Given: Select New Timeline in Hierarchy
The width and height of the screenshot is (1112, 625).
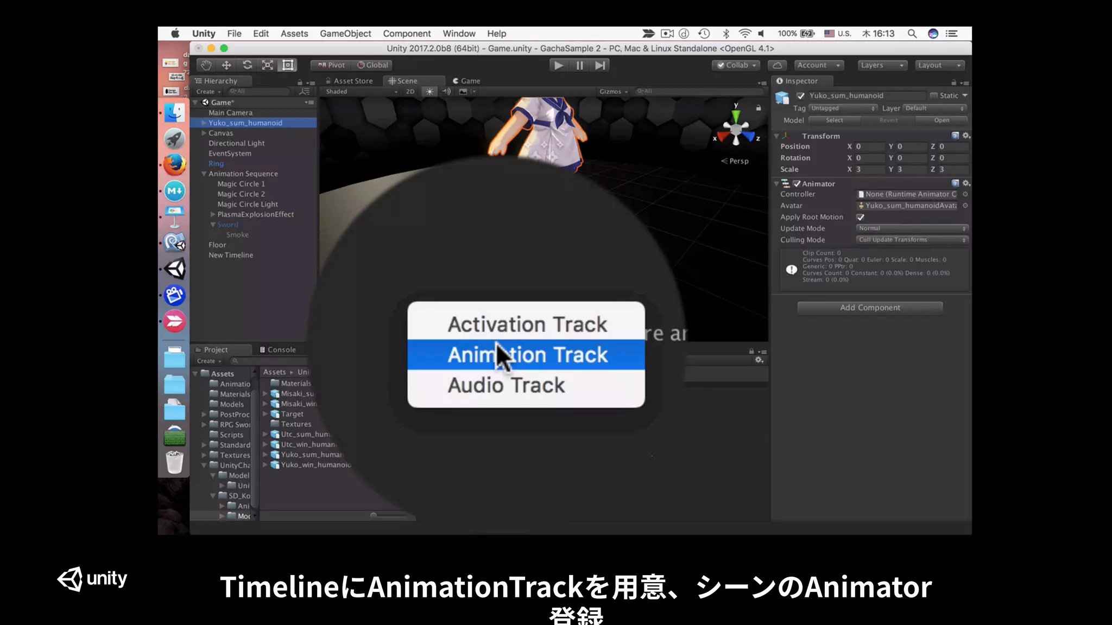Looking at the screenshot, I should (231, 255).
